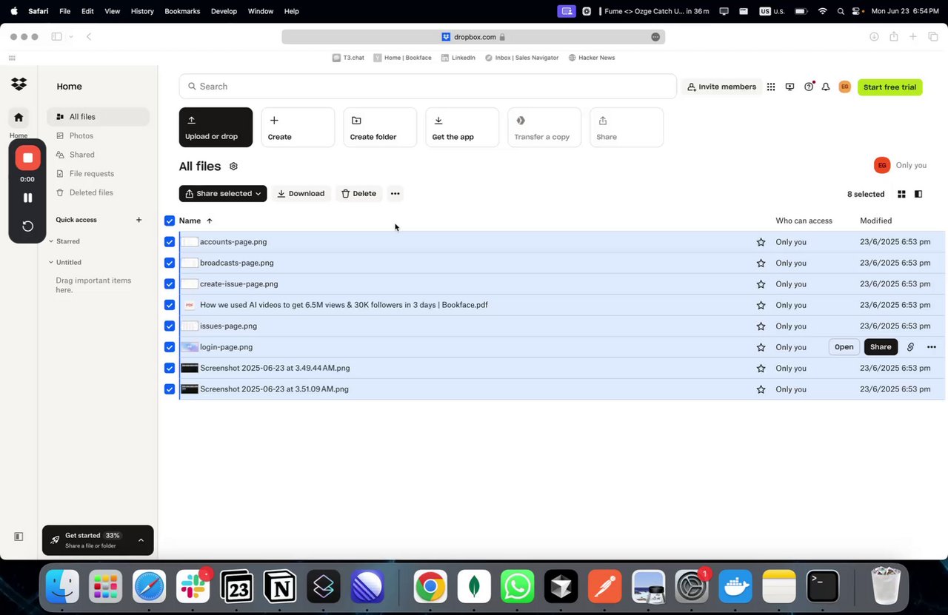Open Shared in sidebar
The image size is (948, 615).
pos(98,155)
